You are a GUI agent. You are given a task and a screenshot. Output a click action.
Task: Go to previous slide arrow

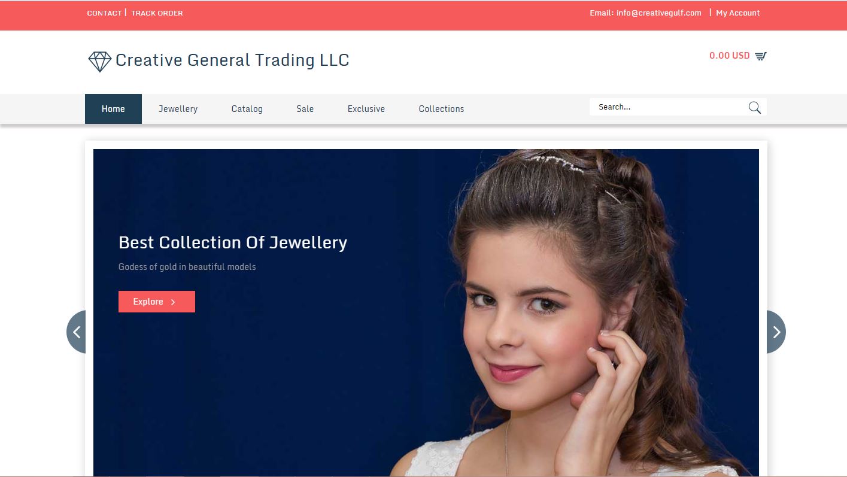coord(76,332)
